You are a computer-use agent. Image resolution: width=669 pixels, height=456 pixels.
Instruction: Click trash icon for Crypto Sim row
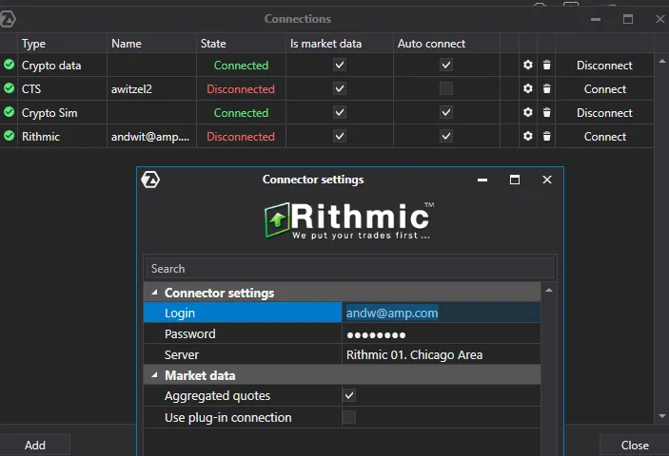(546, 113)
